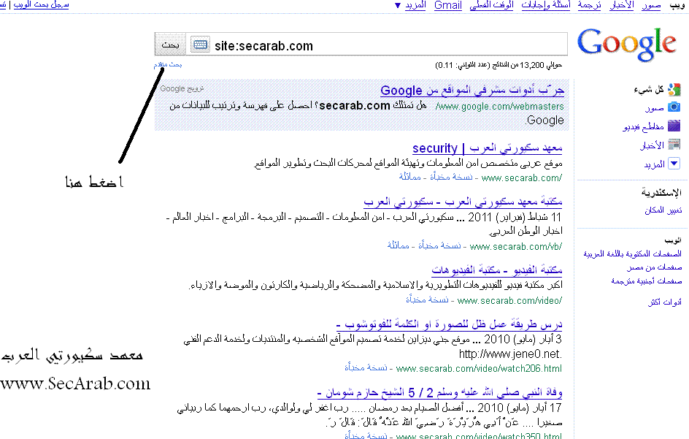
Task: Open cached copy for www.secarab.com/ result
Action: coord(451,177)
